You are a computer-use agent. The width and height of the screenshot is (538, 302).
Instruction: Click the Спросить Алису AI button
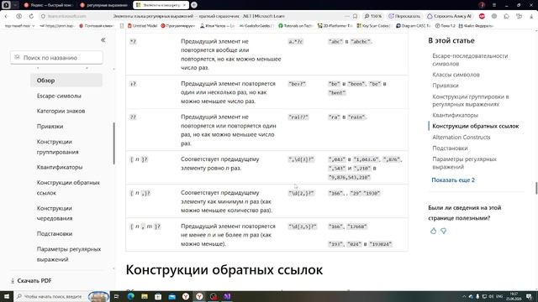[450, 16]
